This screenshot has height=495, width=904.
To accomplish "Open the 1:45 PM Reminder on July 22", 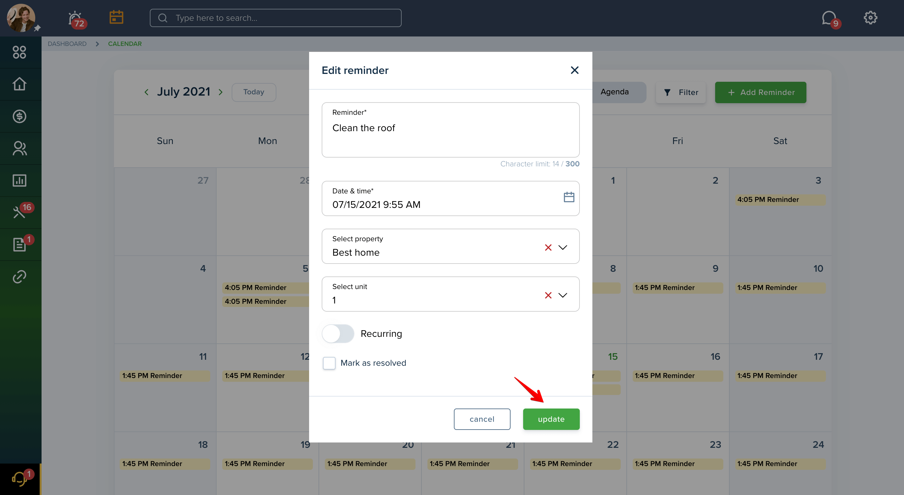I will (575, 464).
